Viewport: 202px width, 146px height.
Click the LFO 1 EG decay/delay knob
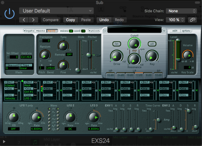[x=14, y=117]
